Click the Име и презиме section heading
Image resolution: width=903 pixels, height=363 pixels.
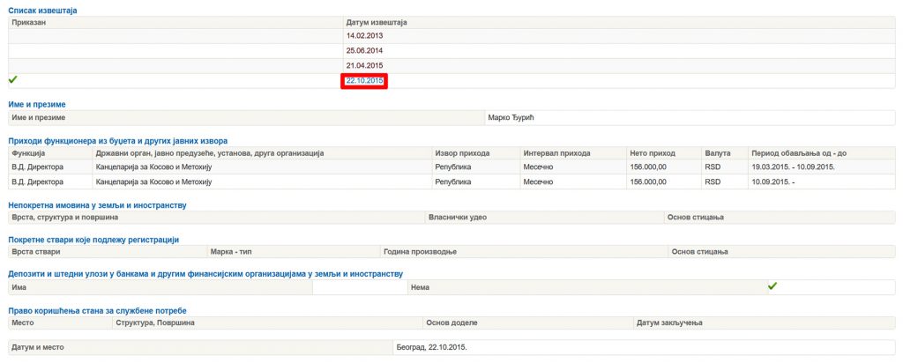click(36, 104)
